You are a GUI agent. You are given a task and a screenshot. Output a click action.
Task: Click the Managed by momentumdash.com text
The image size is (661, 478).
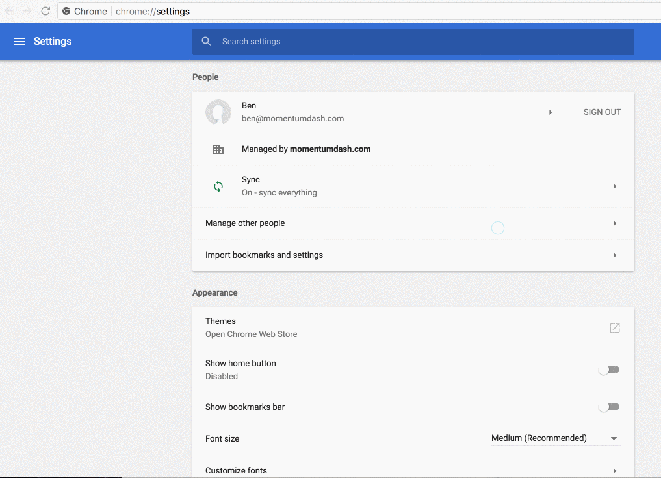tap(306, 149)
